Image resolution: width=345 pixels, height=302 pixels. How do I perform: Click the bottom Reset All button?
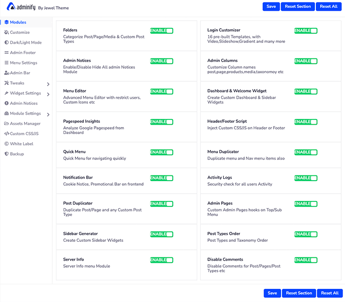pyautogui.click(x=329, y=293)
